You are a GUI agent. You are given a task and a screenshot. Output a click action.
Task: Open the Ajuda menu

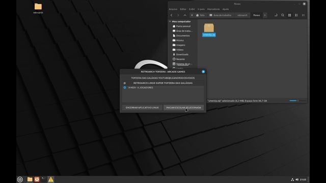tap(226, 9)
